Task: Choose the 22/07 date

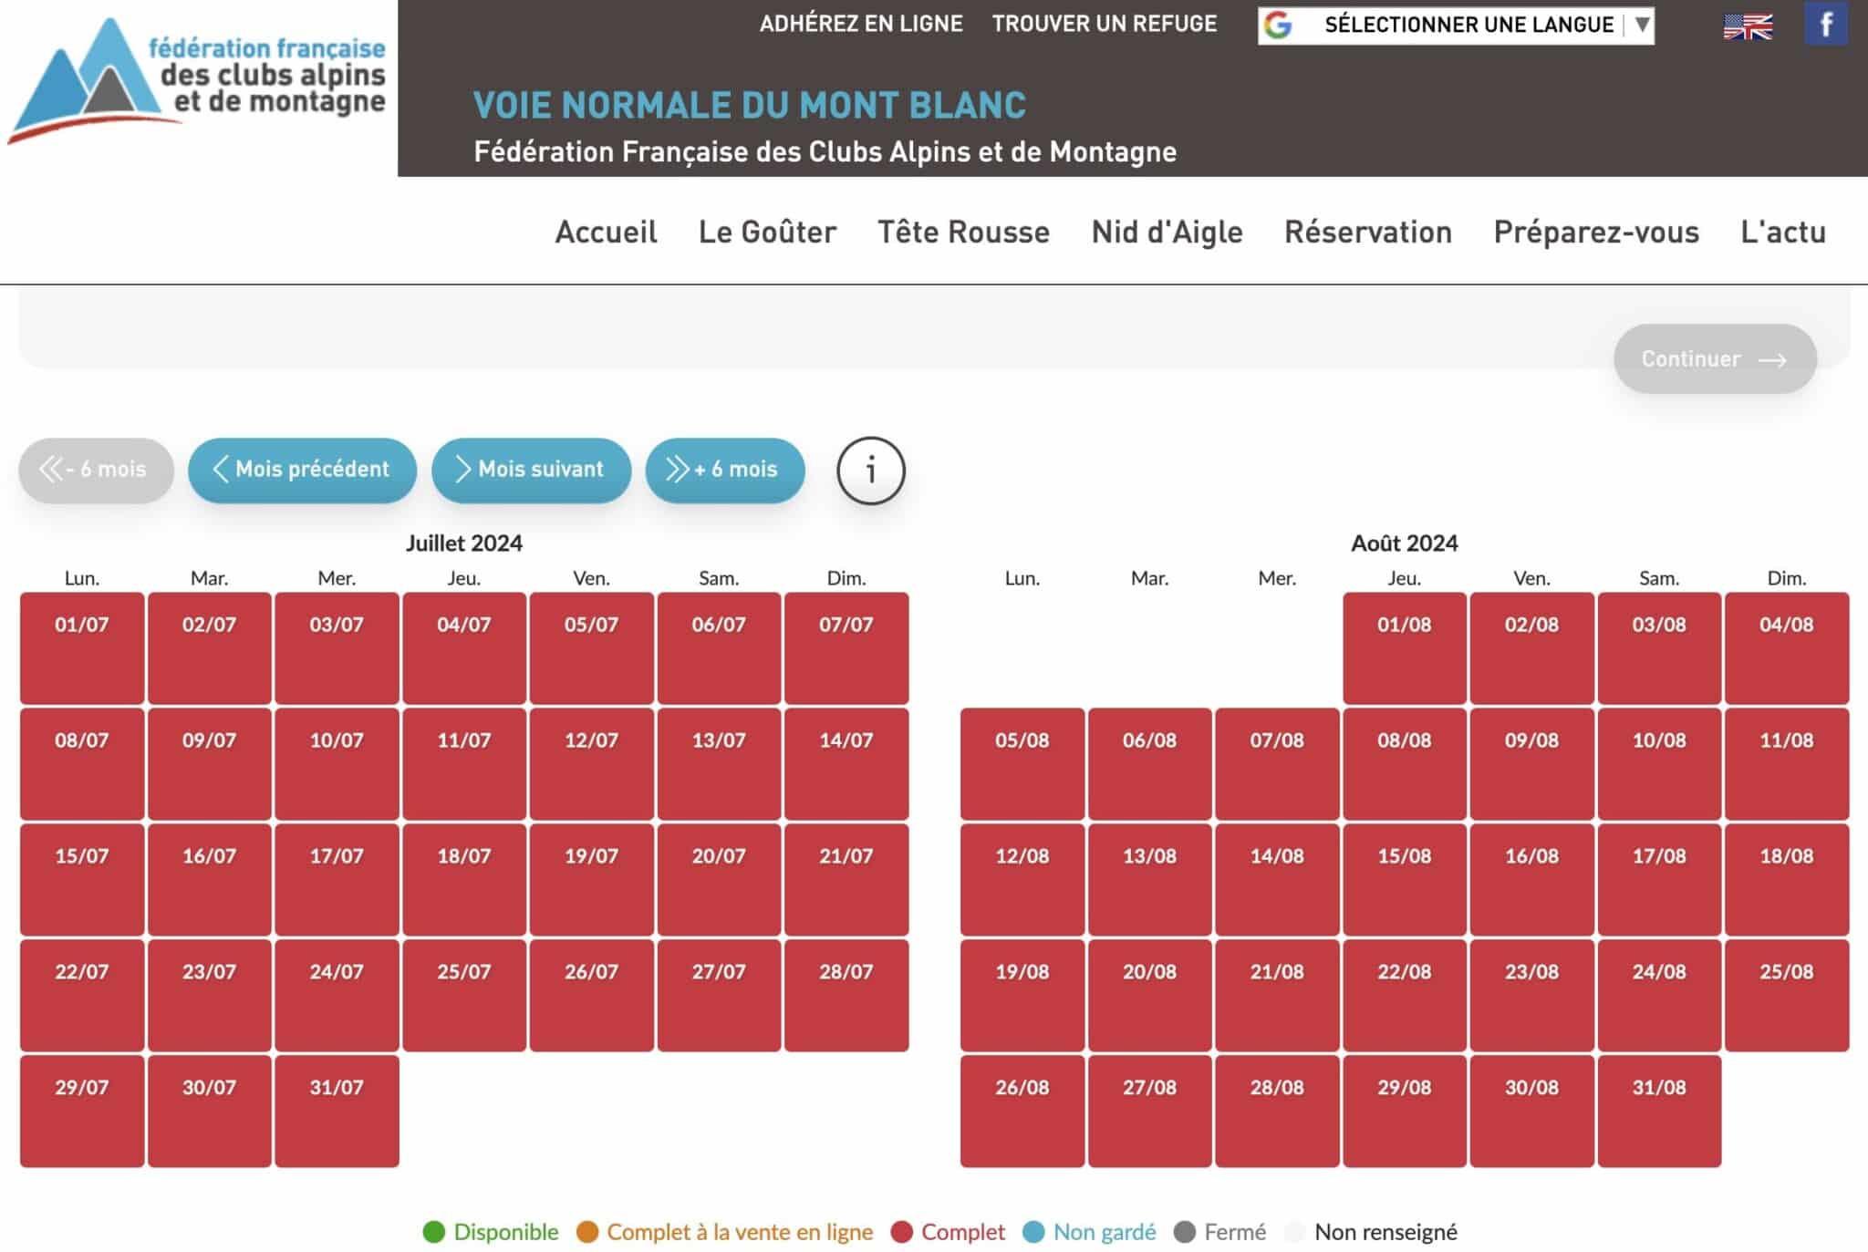Action: (82, 995)
